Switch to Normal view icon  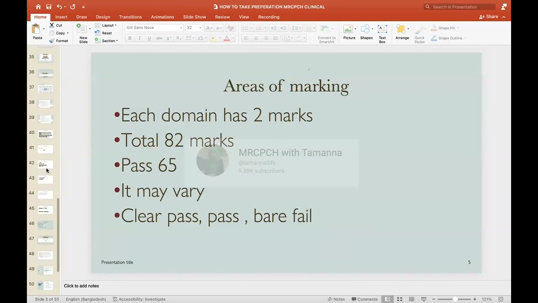click(388, 299)
